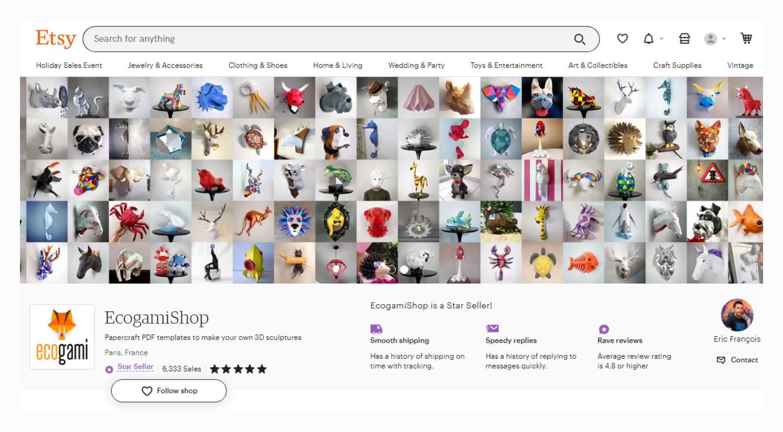Click the EcogamiShop shop name
This screenshot has width=783, height=432.
(x=157, y=318)
